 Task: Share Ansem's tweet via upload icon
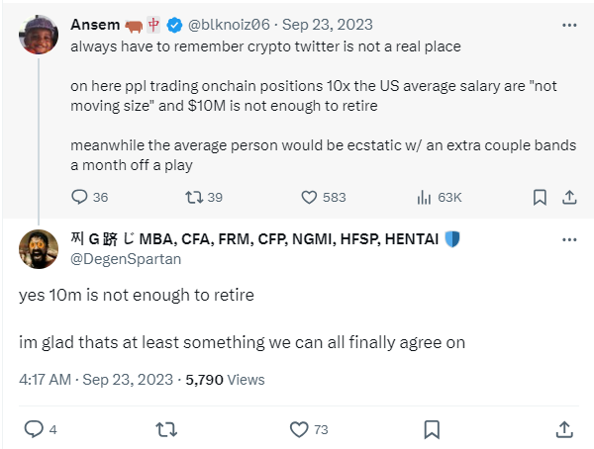pos(568,197)
